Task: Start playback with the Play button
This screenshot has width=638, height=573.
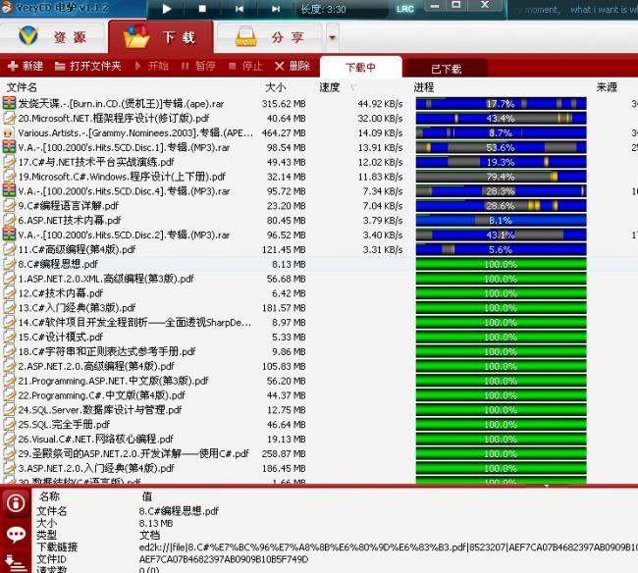Action: [167, 9]
